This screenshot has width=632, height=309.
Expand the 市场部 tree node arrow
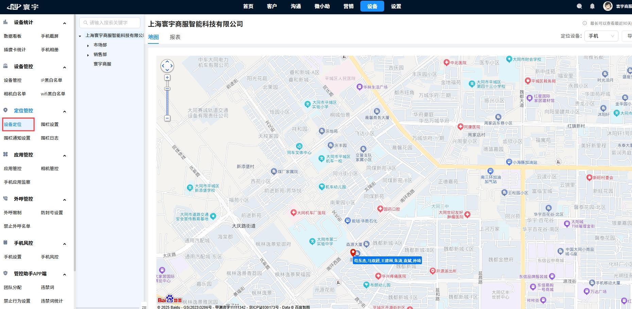tap(88, 46)
